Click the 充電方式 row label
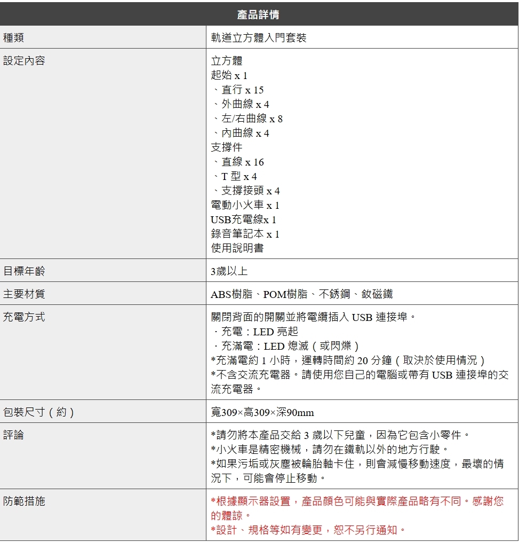The height and width of the screenshot is (542, 519). (x=24, y=317)
